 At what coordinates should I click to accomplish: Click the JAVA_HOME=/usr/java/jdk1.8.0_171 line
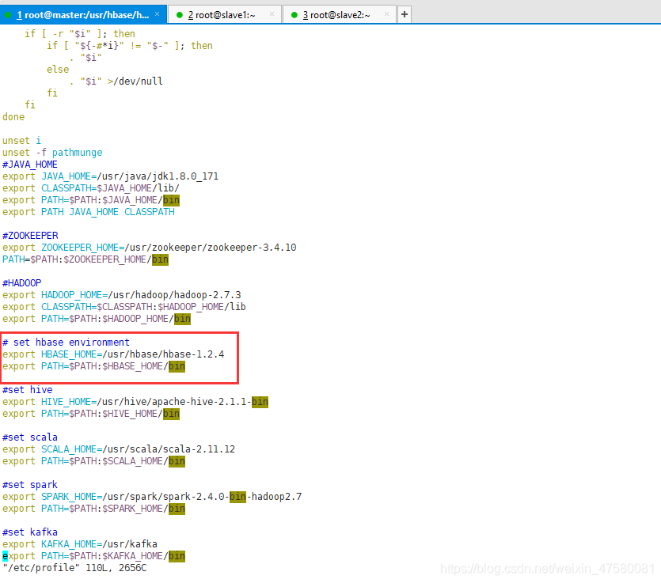point(111,176)
